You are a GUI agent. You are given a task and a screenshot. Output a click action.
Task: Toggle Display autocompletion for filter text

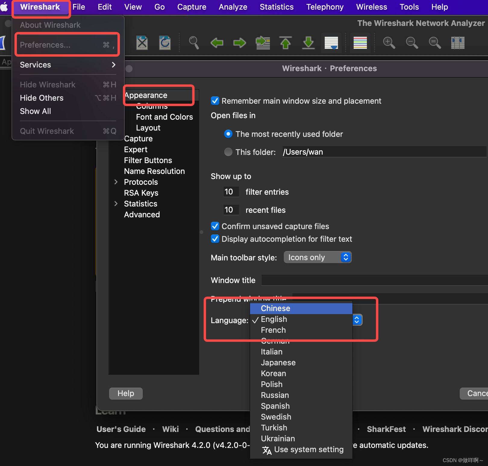[215, 239]
